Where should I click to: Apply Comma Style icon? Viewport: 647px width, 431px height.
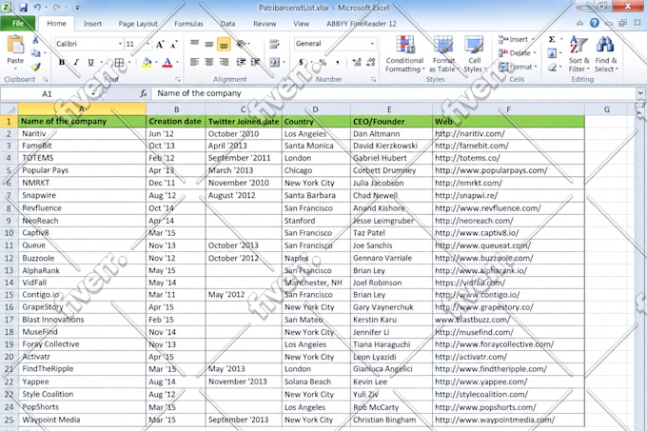coord(338,62)
